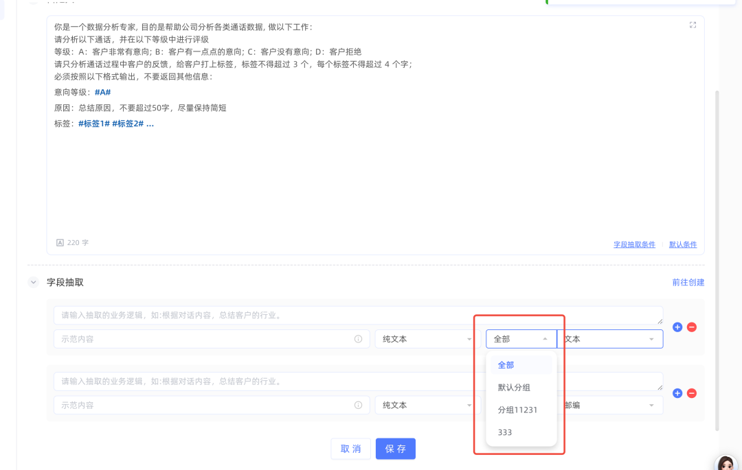Click the 保存 button

coord(395,449)
